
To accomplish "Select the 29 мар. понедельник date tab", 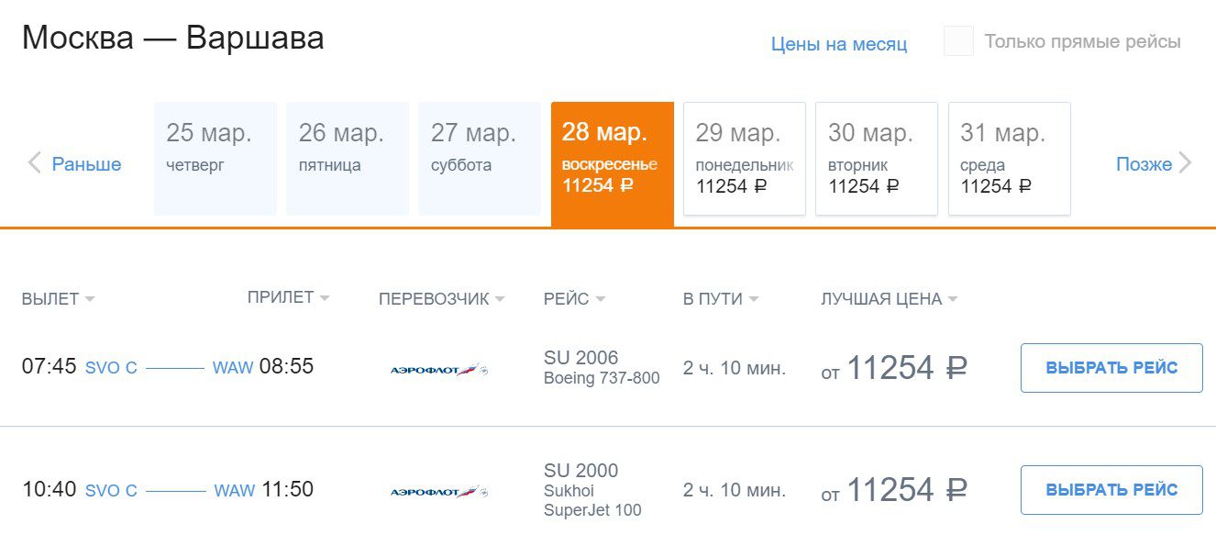I will coord(745,159).
